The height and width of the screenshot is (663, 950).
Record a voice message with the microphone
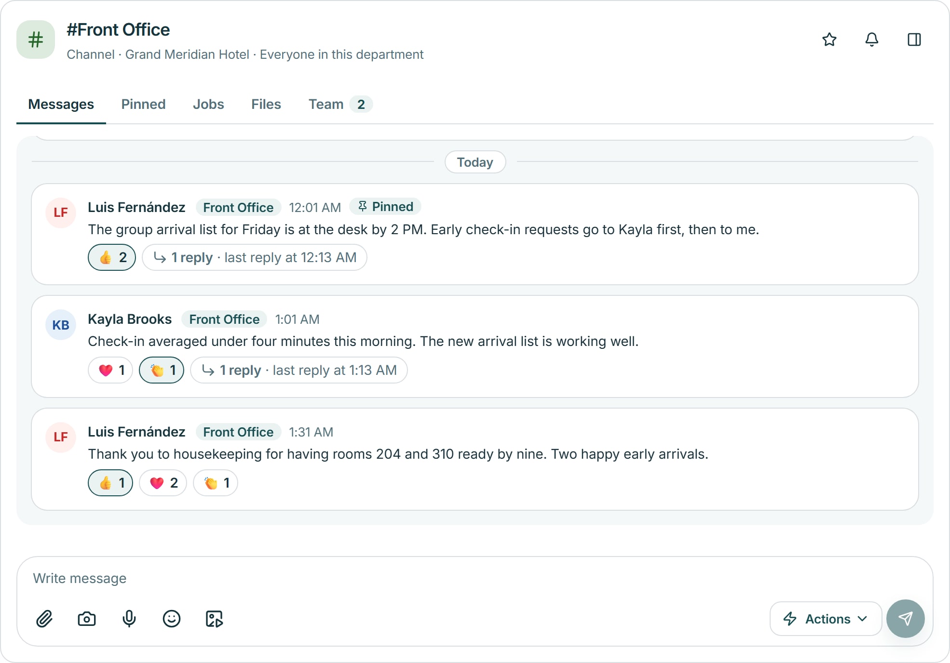(129, 619)
